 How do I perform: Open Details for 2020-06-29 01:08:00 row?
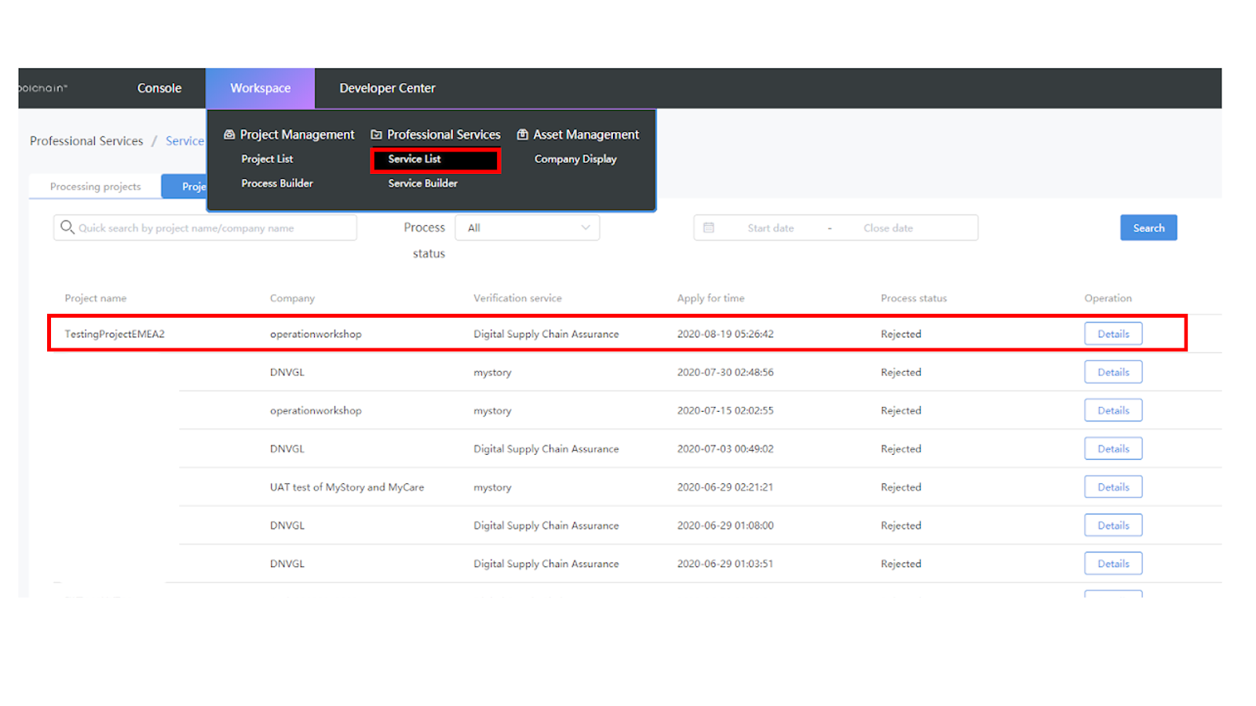[1113, 526]
